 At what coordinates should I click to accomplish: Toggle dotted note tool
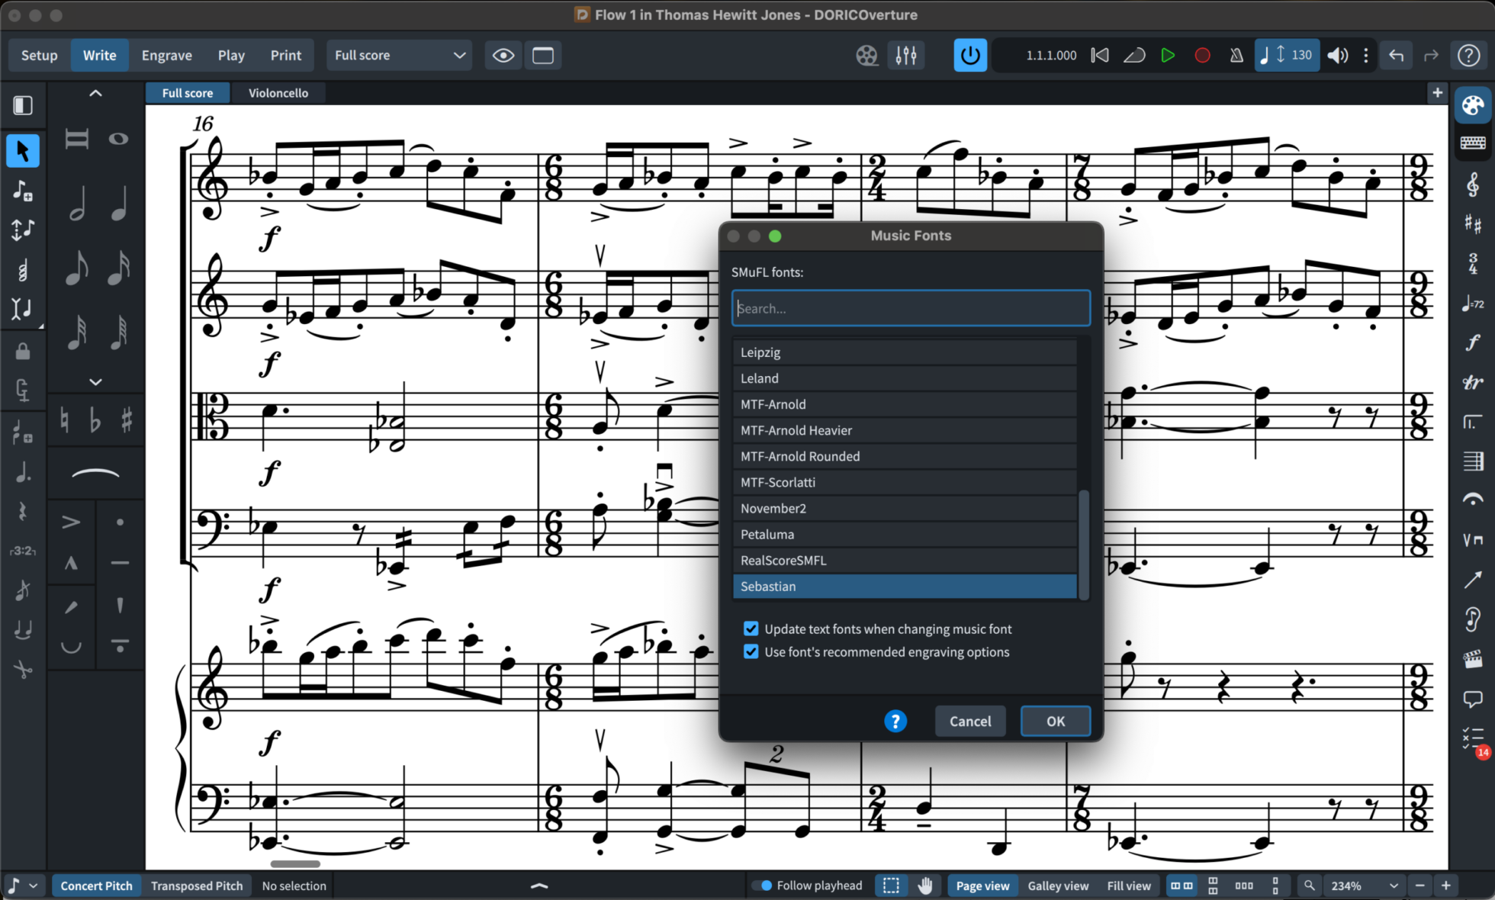tap(23, 472)
